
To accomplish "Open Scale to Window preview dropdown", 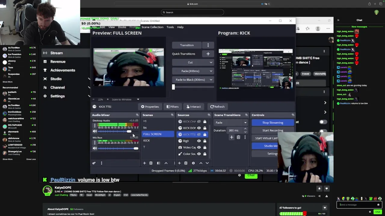I will (x=138, y=99).
